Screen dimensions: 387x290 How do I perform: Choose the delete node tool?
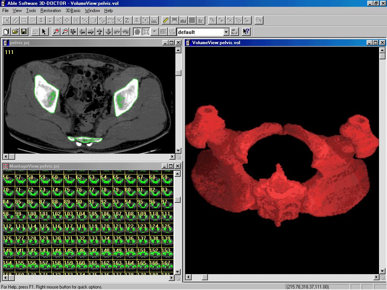click(50, 20)
